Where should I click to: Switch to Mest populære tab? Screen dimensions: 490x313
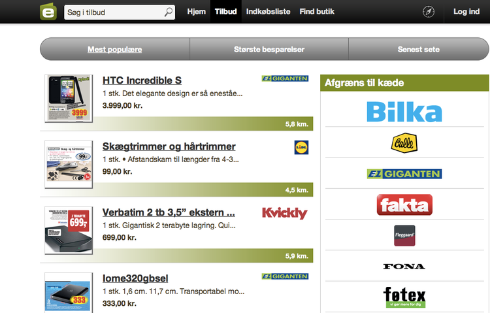click(115, 49)
